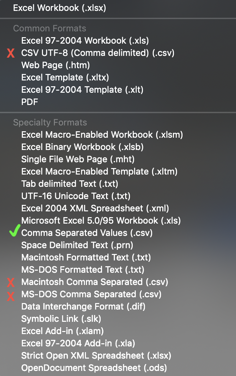
Task: Choose MS-DOS Comma Separated (.csv)
Action: click(x=91, y=294)
